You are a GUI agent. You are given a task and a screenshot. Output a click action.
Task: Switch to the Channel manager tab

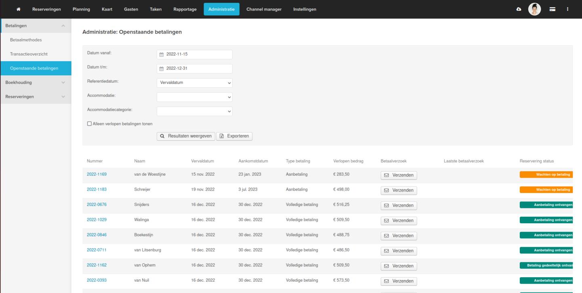pos(264,9)
